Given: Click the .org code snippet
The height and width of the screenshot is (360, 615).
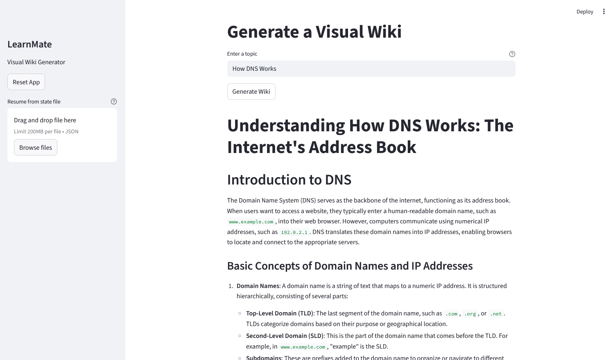Looking at the screenshot, I should click(x=470, y=314).
